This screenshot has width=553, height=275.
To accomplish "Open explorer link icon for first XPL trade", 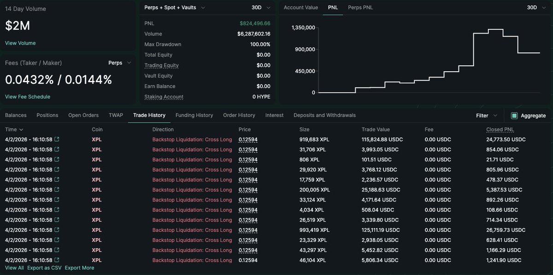I will (x=57, y=139).
